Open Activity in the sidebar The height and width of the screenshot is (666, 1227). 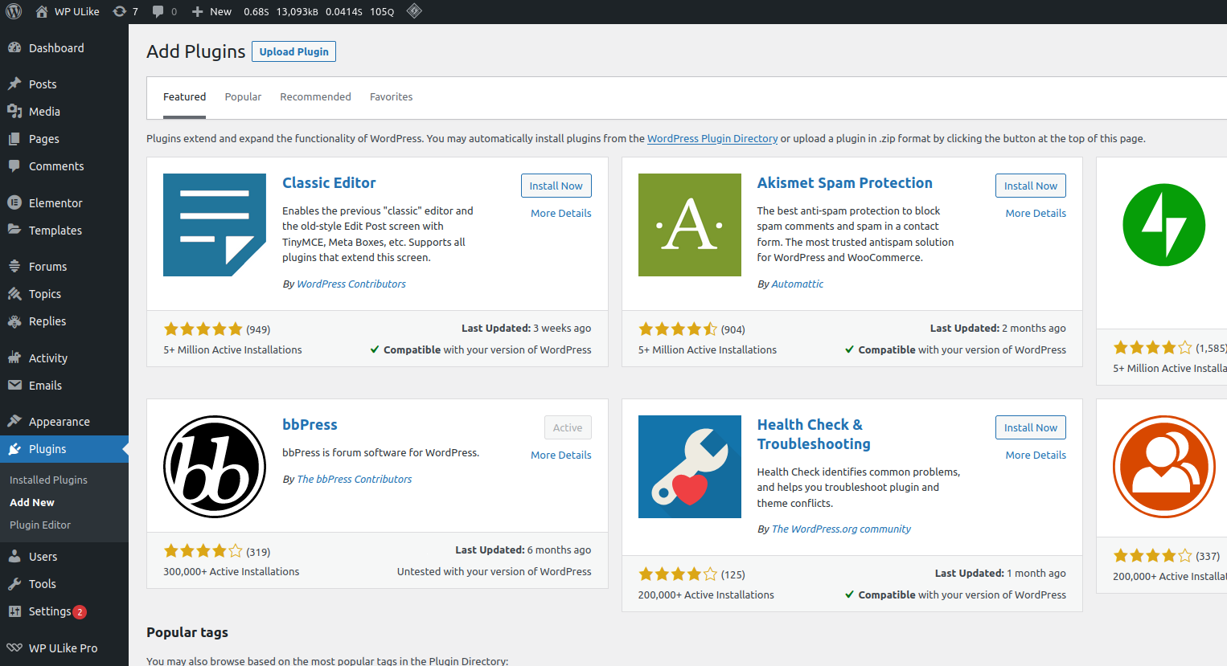[x=64, y=358]
